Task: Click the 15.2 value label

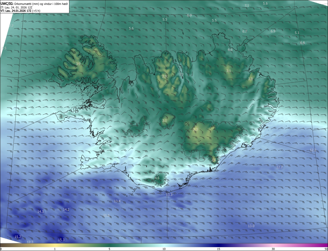Action: point(18,237)
